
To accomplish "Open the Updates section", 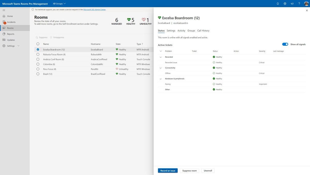I will pos(4,40).
